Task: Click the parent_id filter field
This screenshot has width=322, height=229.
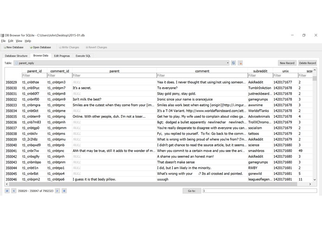Action: pyautogui.click(x=34, y=76)
